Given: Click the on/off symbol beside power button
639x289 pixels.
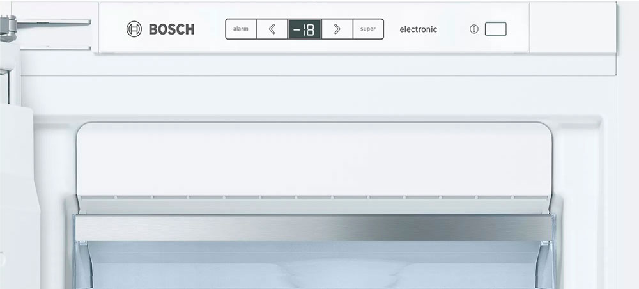Looking at the screenshot, I should coord(474,29).
